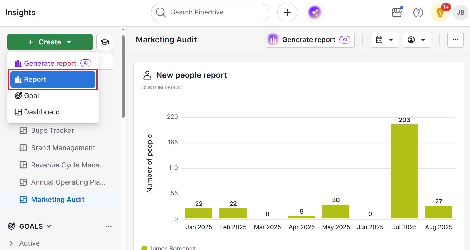Screen dimensions: 470x250
Task: Launch the AI assistant sparkle icon
Action: pyautogui.click(x=315, y=12)
